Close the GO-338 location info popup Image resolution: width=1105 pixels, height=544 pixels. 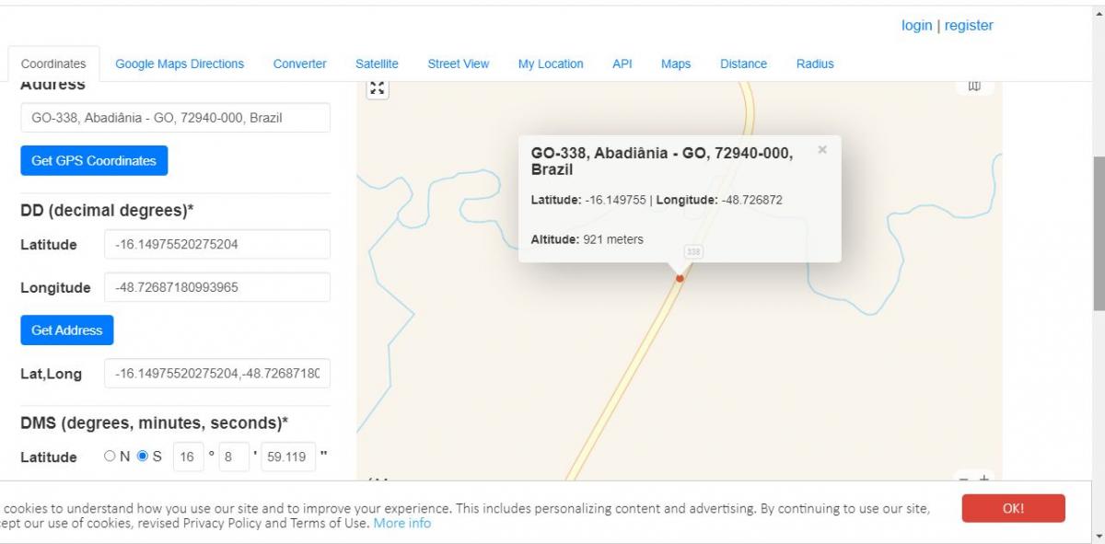(822, 150)
